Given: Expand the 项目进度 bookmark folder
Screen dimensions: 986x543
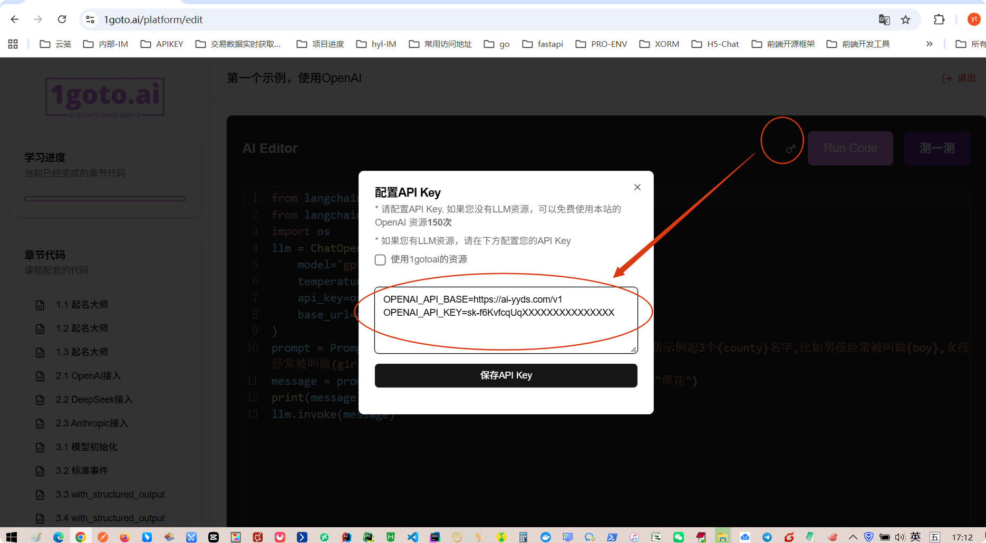Looking at the screenshot, I should pos(320,44).
